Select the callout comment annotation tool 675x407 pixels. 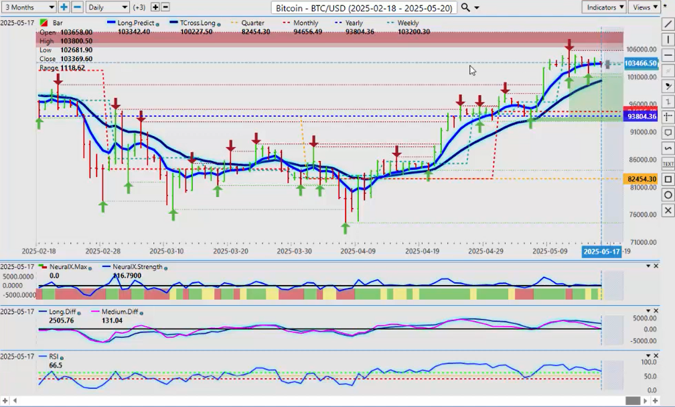[668, 132]
